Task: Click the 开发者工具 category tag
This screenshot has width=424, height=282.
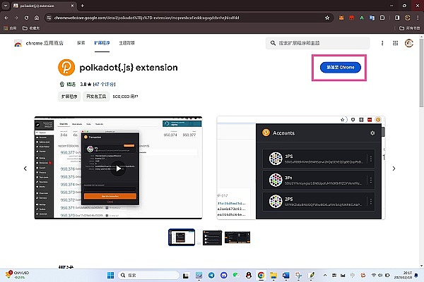Action: coord(96,97)
